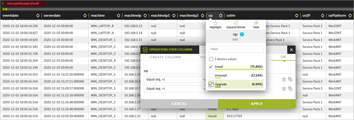Toggle the 3 distinct values checkbox
354x120 pixels.
tap(211, 59)
